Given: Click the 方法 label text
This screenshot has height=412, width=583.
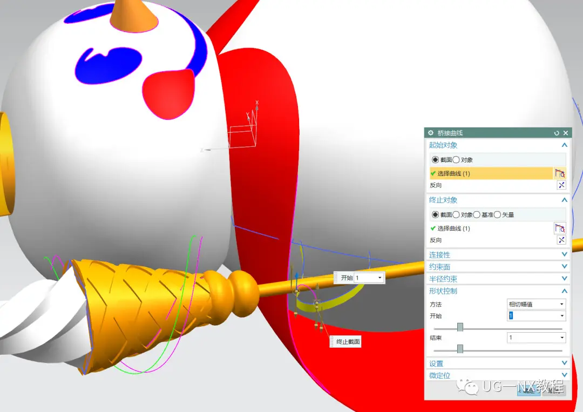Looking at the screenshot, I should pos(436,304).
